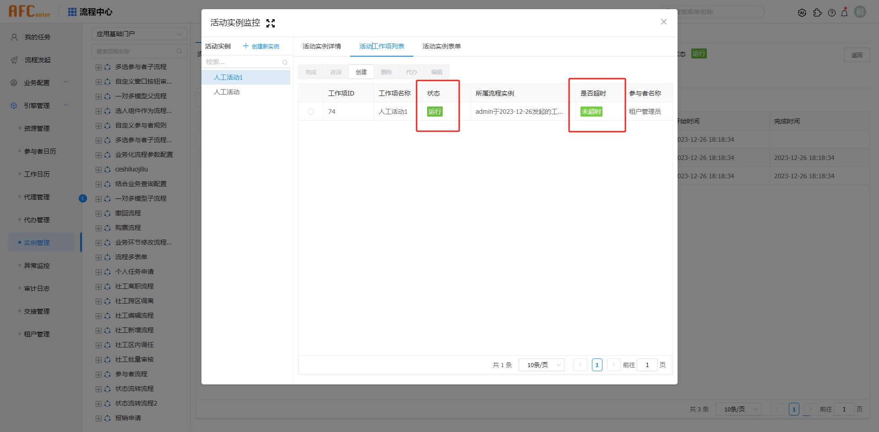Image resolution: width=879 pixels, height=432 pixels.
Task: Open notifications via the bell icon
Action: pos(845,12)
